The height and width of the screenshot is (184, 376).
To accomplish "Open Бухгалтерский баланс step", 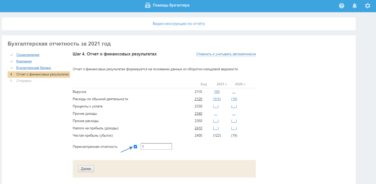I will pos(34,68).
